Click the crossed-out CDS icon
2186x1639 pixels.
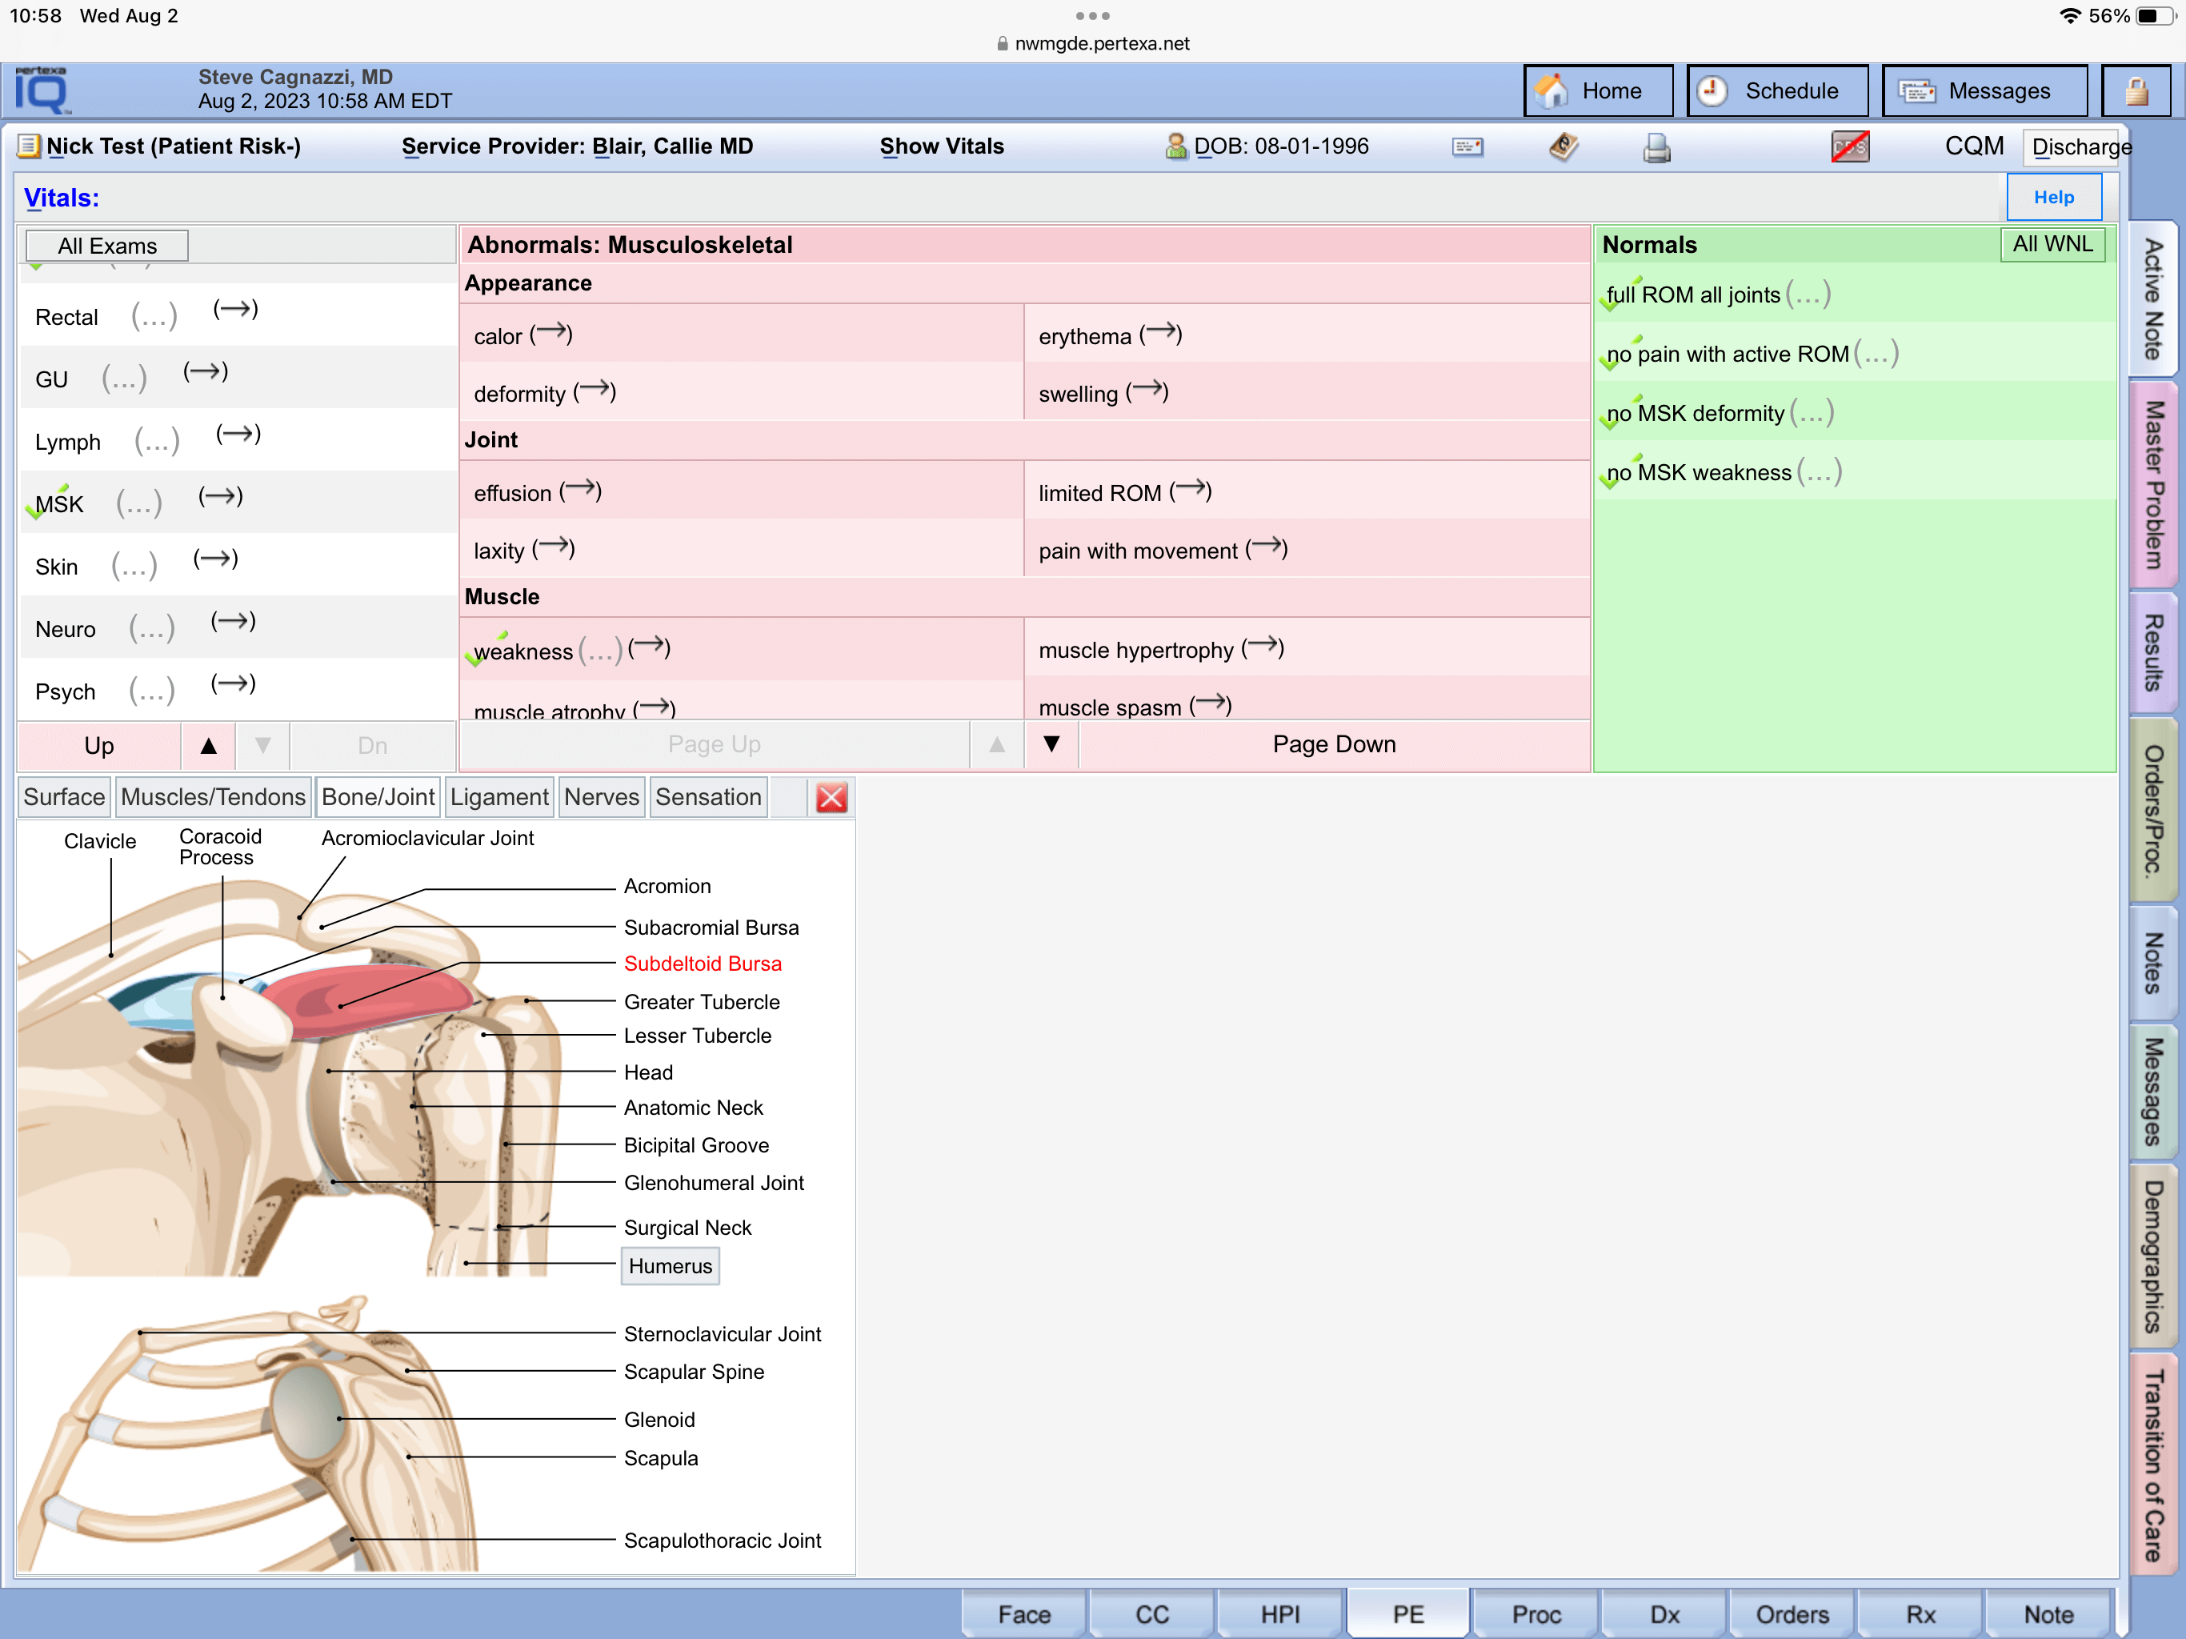[x=1848, y=147]
